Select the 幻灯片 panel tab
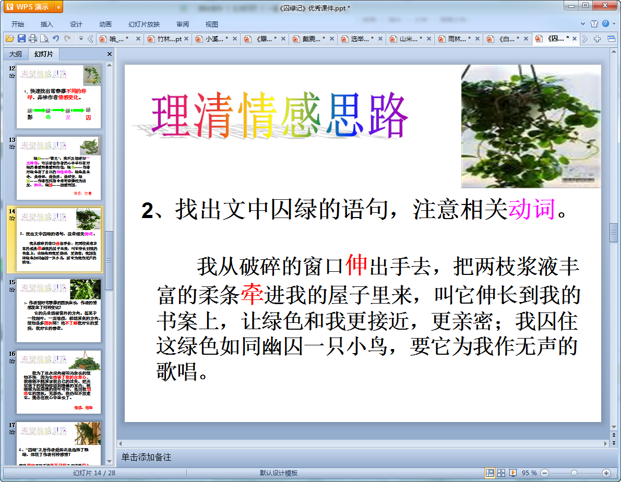Image resolution: width=621 pixels, height=482 pixels. pyautogui.click(x=43, y=54)
